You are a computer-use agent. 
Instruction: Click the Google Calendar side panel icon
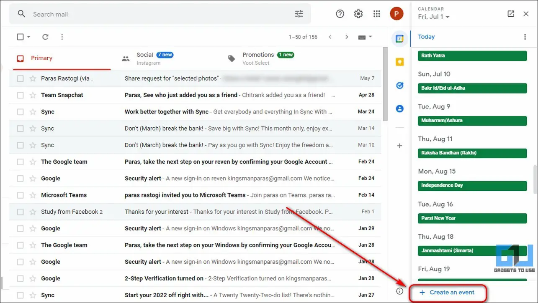399,39
